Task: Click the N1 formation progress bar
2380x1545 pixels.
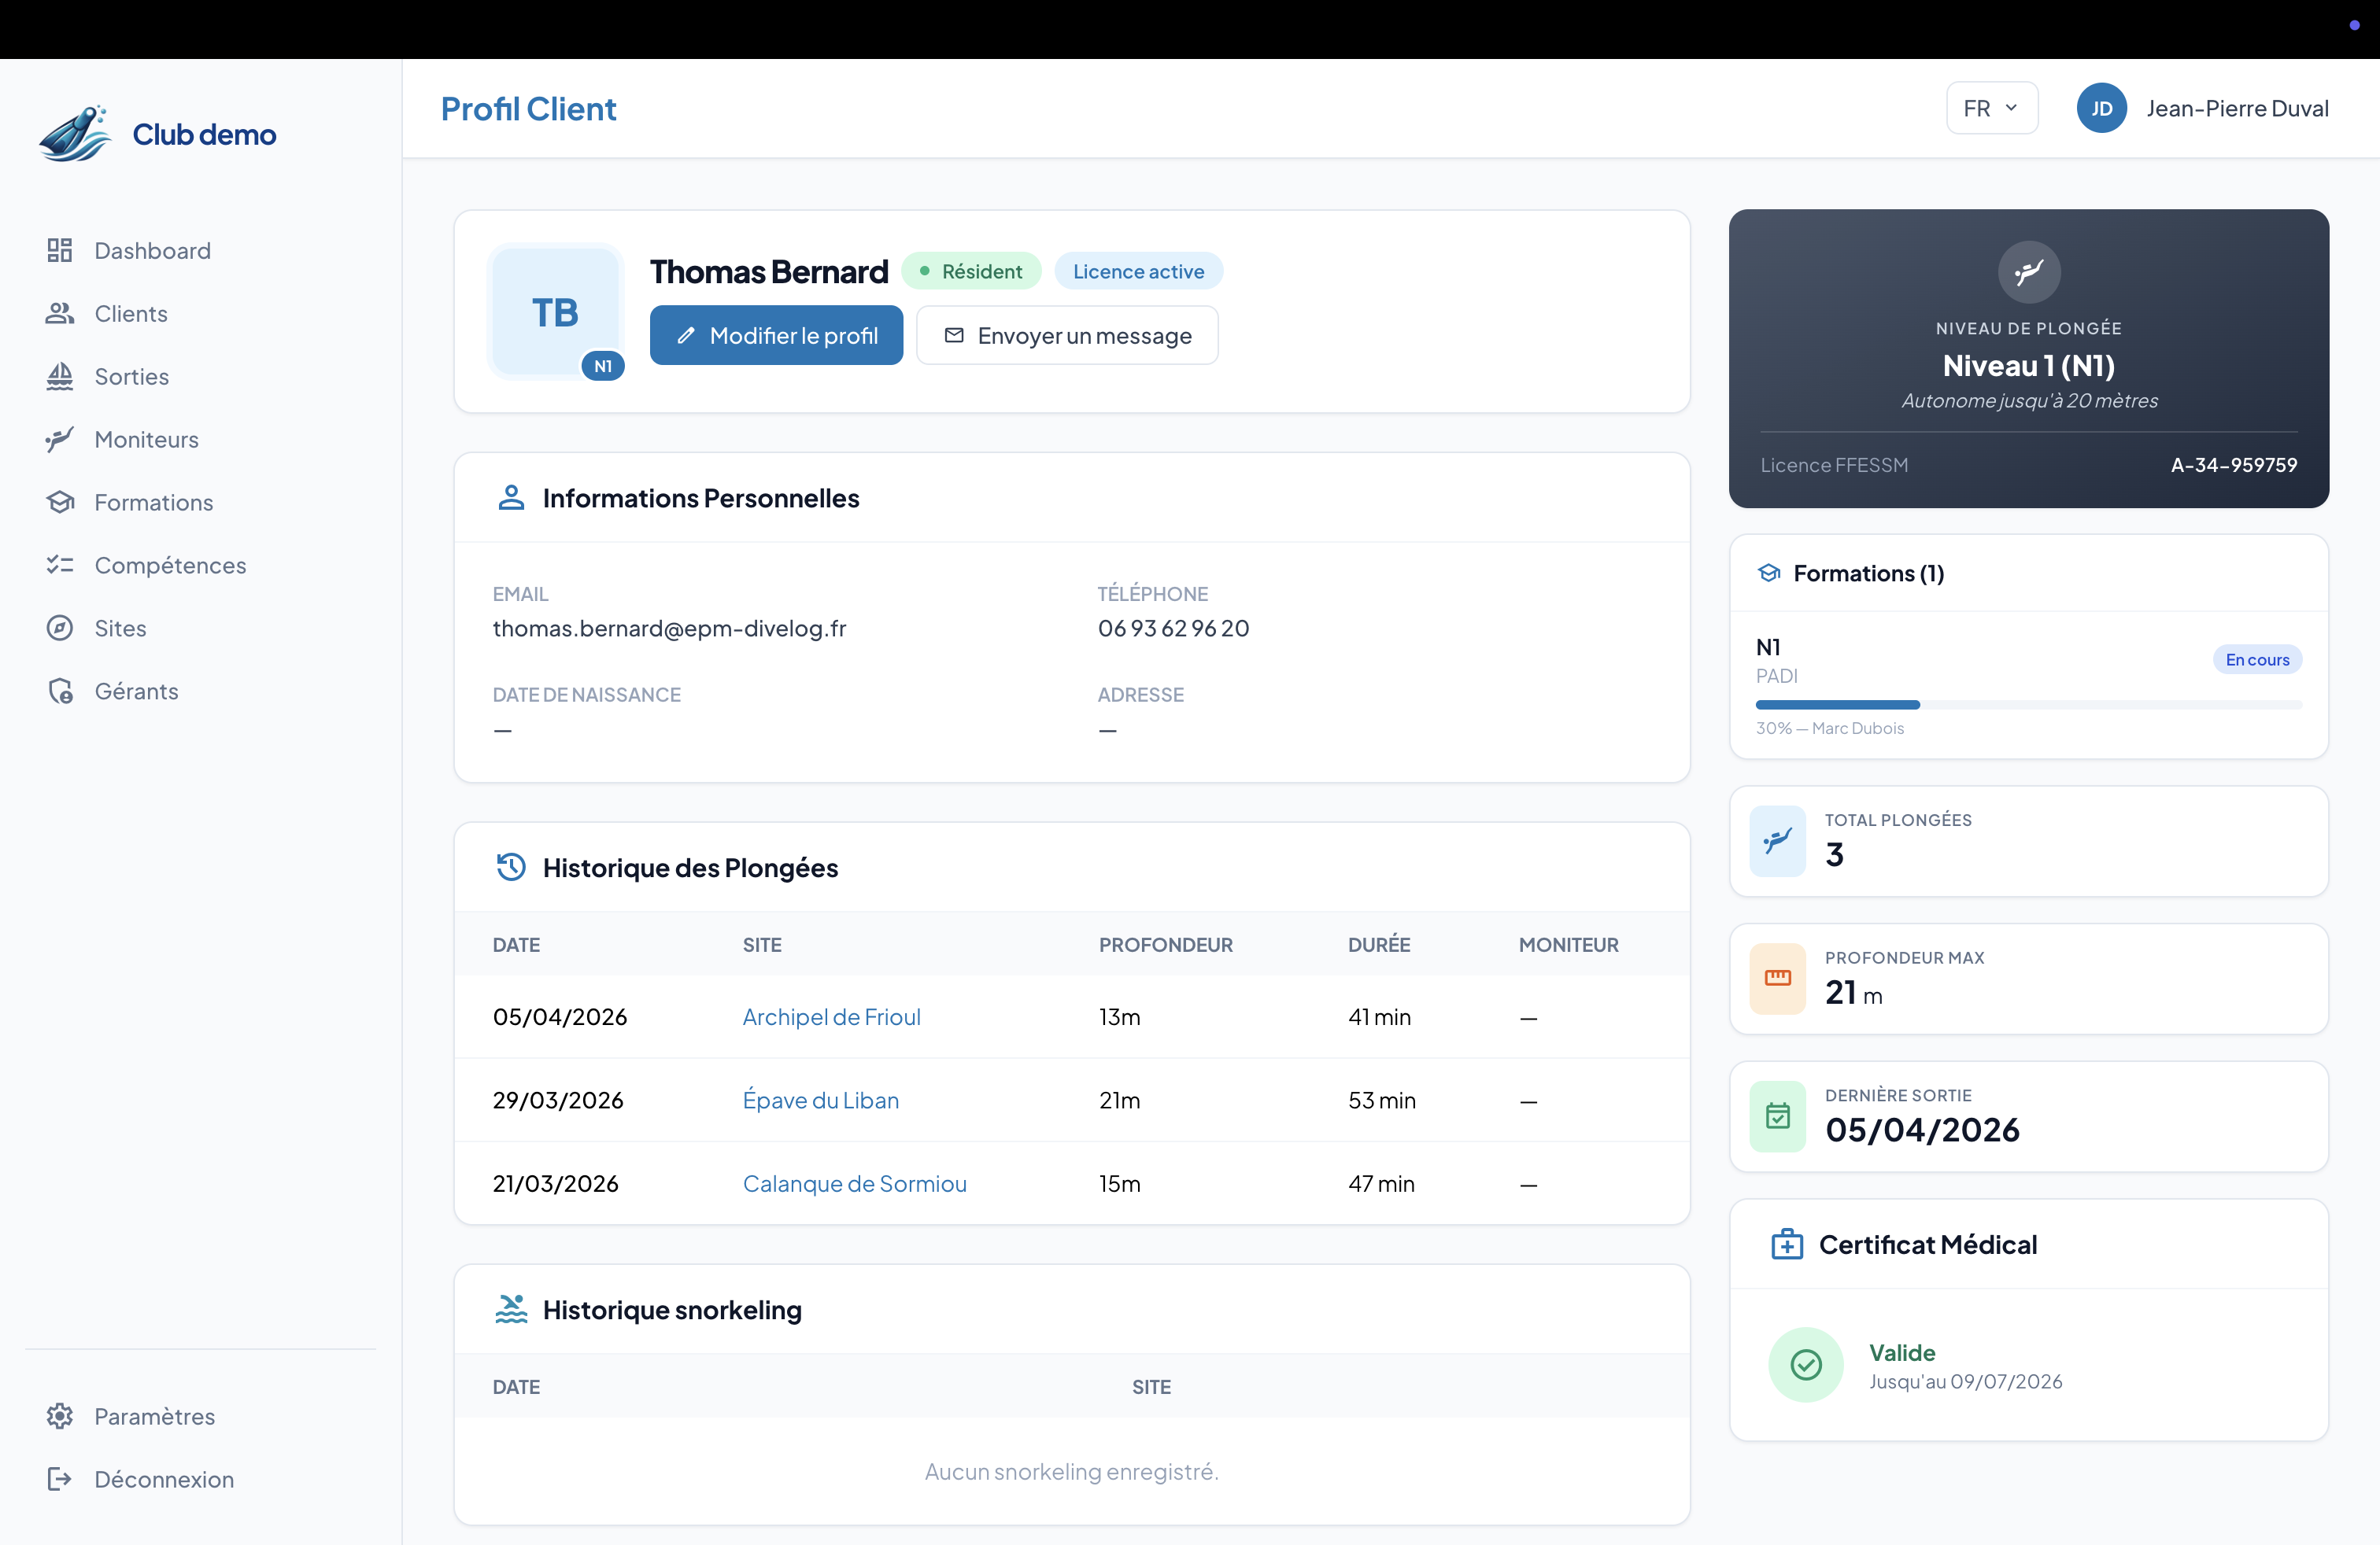Action: click(2028, 705)
